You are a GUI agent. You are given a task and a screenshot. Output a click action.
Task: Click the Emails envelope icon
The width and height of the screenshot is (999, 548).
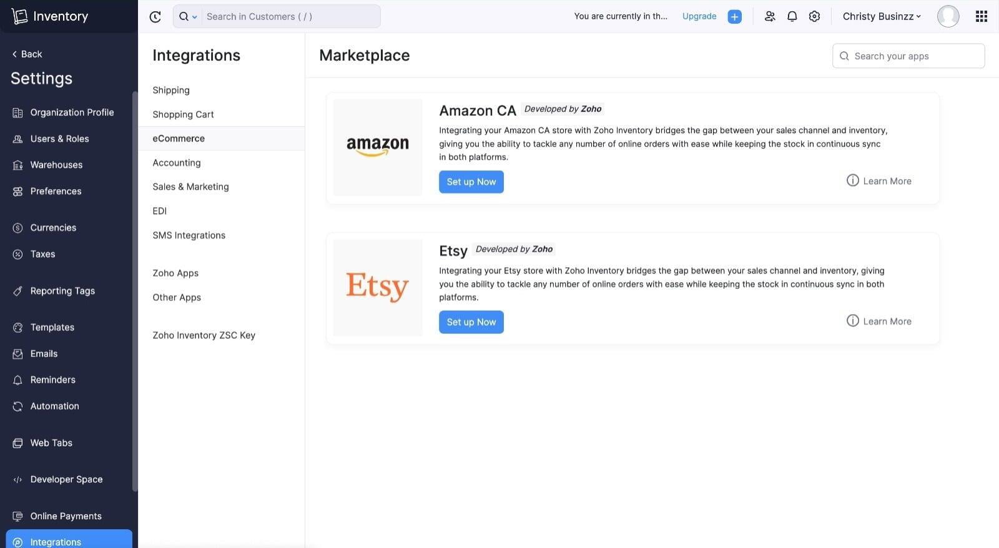click(17, 354)
